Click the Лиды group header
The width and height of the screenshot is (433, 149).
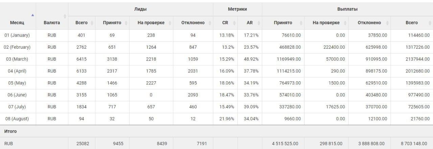(x=140, y=9)
